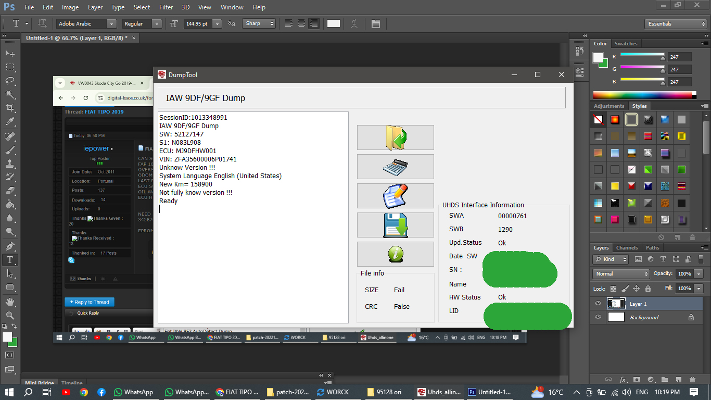Select the Magic Wand tool
The image size is (711, 400).
pos(9,94)
